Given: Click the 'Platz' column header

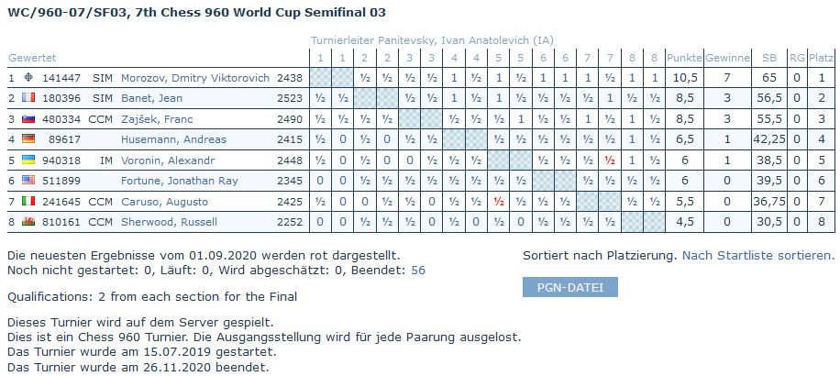Looking at the screenshot, I should [822, 58].
